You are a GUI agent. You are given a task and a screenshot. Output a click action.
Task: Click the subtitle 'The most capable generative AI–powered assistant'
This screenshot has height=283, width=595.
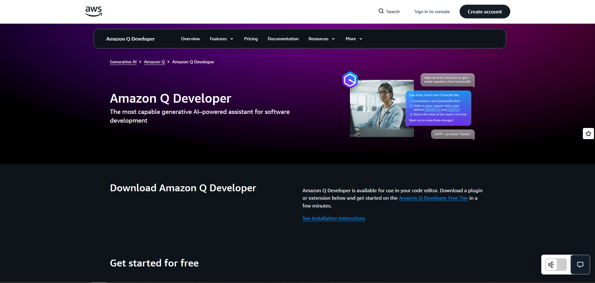point(199,116)
